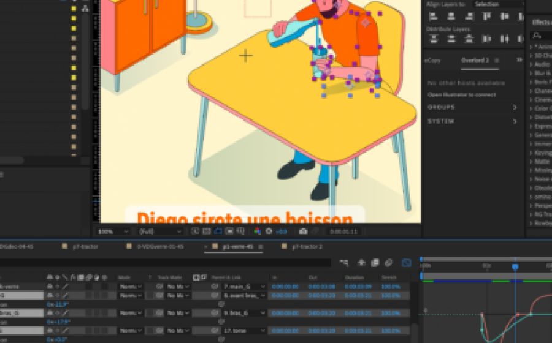This screenshot has height=343, width=552.
Task: Open the (Full) resolution dropdown
Action: pos(161,232)
